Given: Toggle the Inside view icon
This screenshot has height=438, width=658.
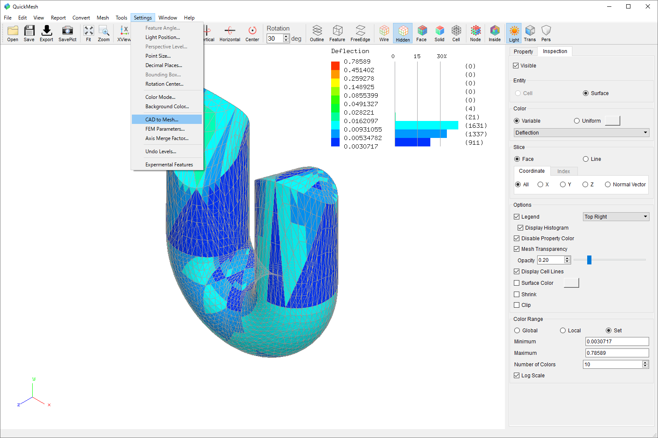Looking at the screenshot, I should [x=494, y=33].
